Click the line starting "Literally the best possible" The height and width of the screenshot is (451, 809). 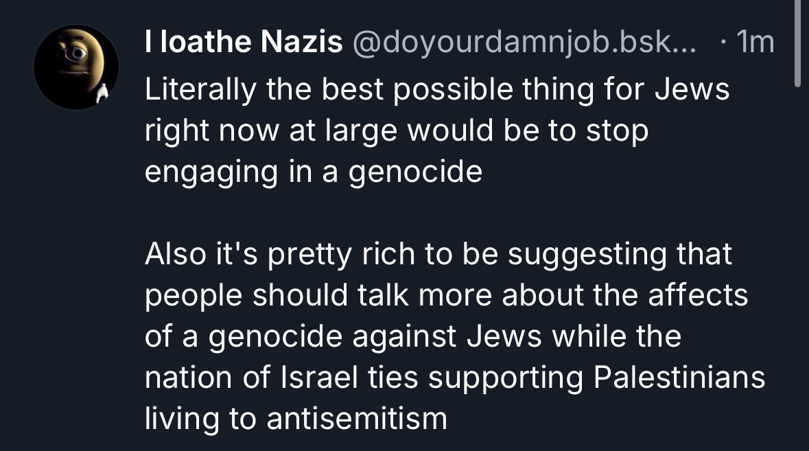pos(436,91)
